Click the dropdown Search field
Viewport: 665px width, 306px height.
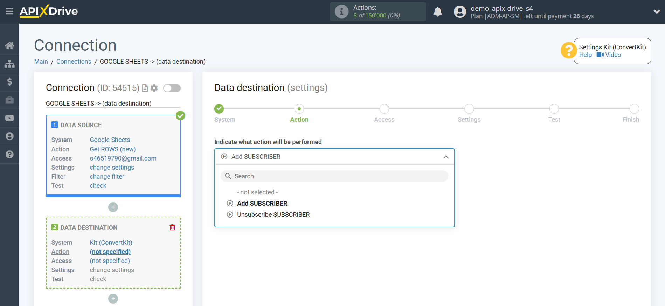[334, 176]
